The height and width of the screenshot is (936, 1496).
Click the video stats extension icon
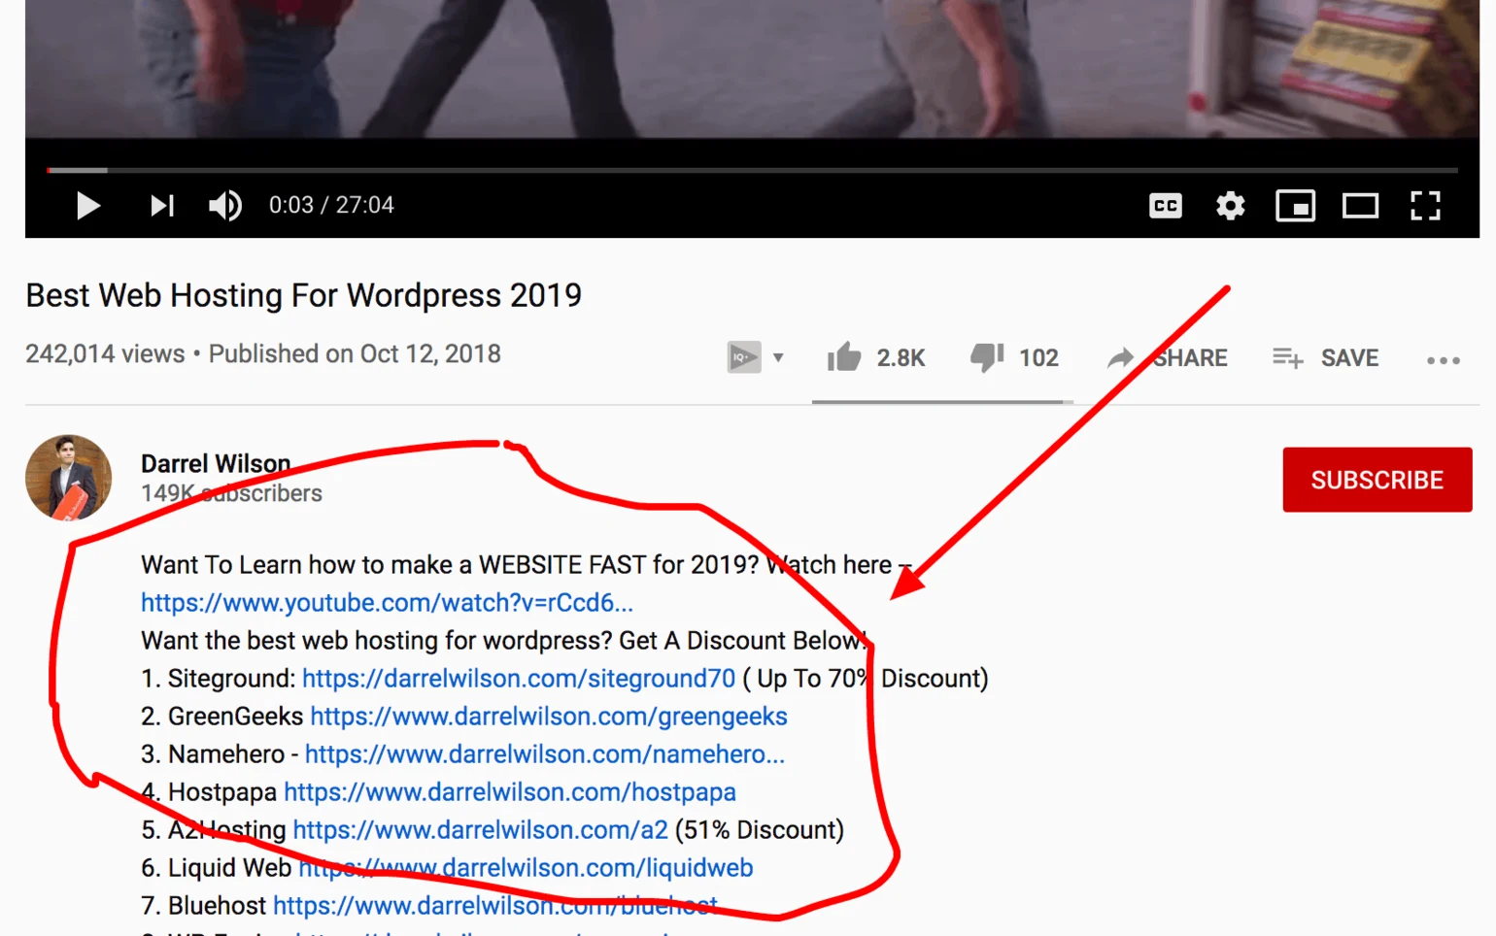(x=744, y=357)
